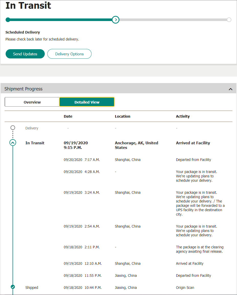The width and height of the screenshot is (237, 295).
Task: Click 'Please check back later for scheduled delivery'
Action: tap(42, 39)
